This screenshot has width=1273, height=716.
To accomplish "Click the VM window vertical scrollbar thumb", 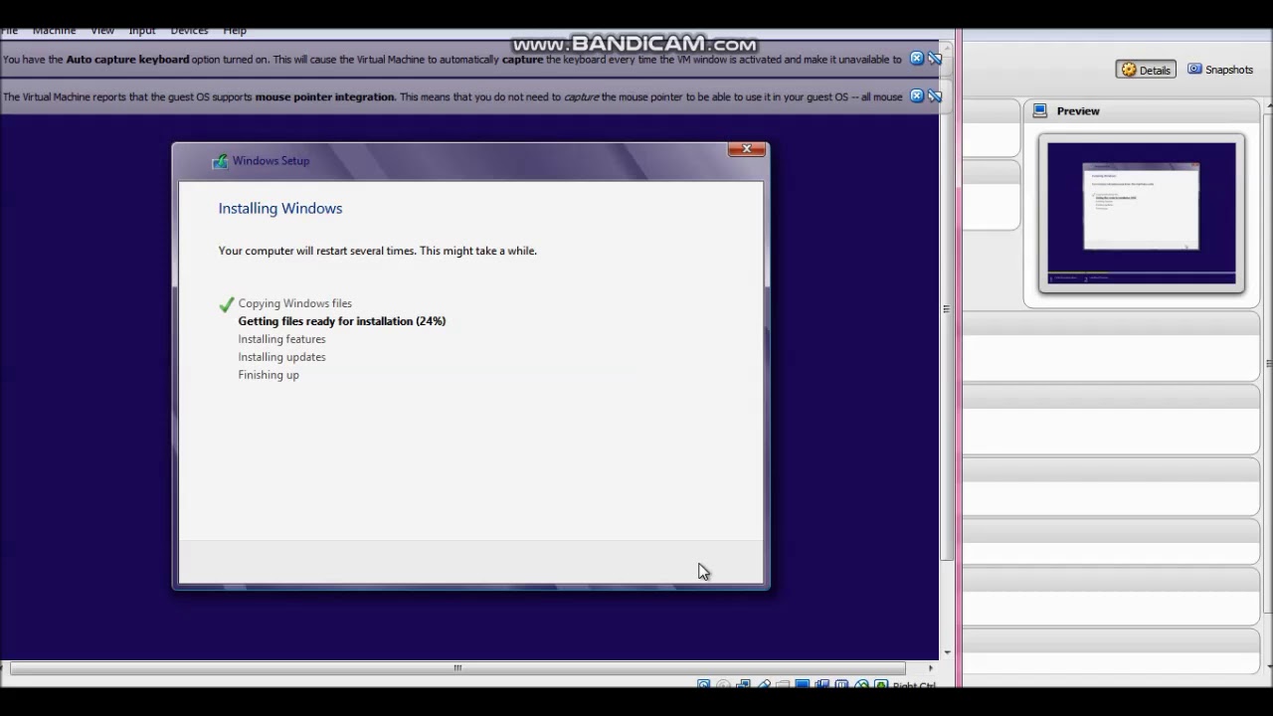I will pyautogui.click(x=946, y=310).
